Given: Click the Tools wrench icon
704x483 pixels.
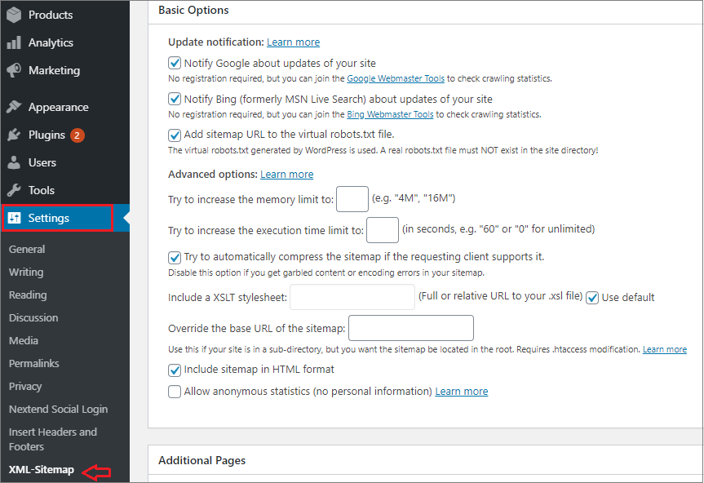Looking at the screenshot, I should point(14,190).
